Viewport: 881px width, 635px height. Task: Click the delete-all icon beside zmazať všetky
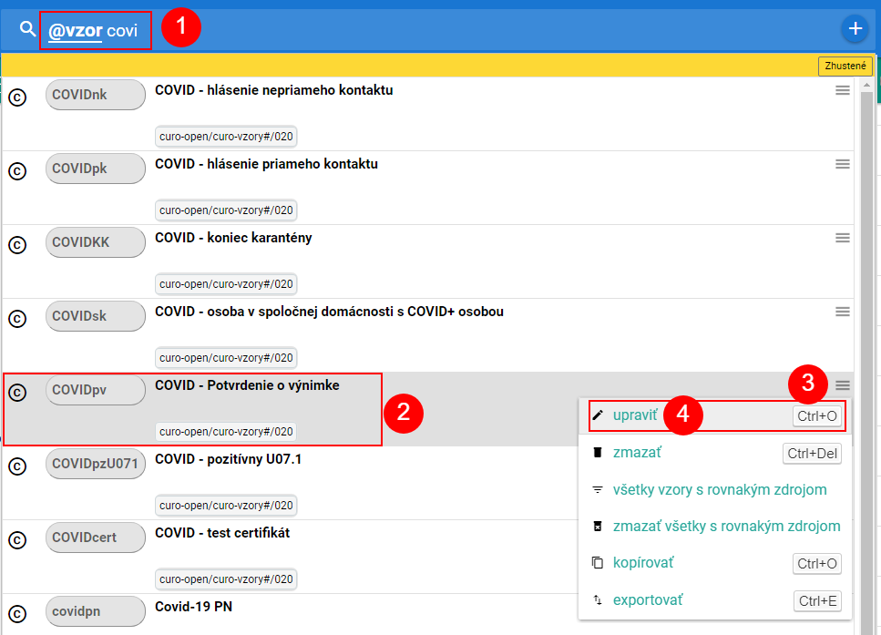(x=598, y=526)
